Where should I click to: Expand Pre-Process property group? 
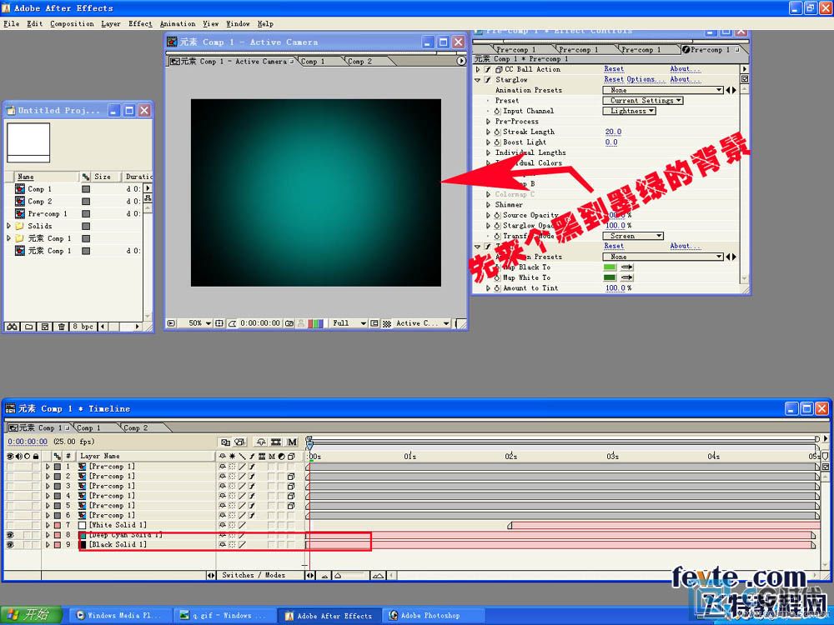click(x=488, y=121)
